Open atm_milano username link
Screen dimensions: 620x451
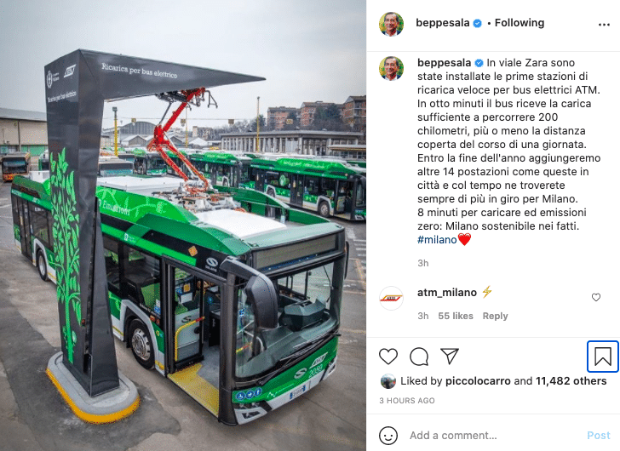(x=447, y=292)
